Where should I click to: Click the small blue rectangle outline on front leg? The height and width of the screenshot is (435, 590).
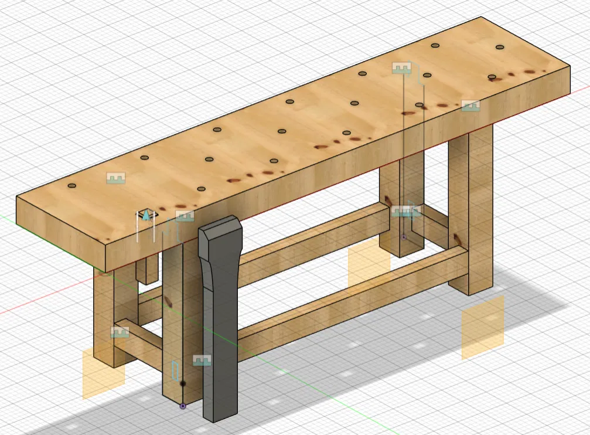tap(175, 371)
